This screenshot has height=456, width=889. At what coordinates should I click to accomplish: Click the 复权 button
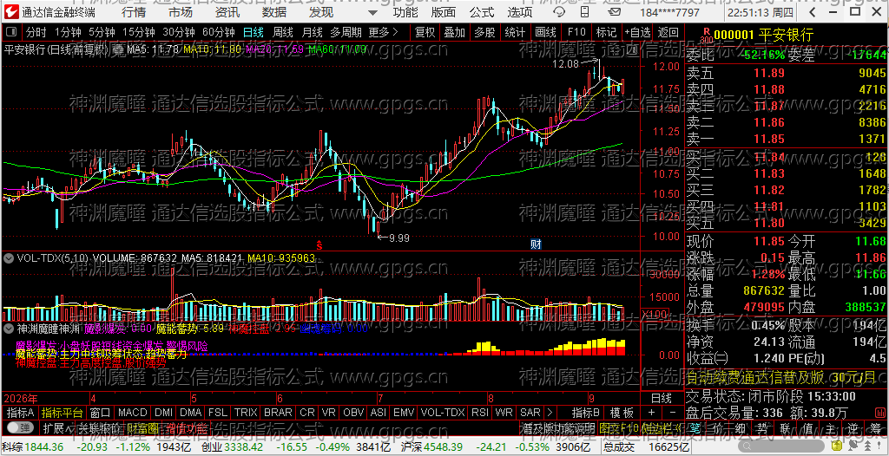pyautogui.click(x=425, y=32)
